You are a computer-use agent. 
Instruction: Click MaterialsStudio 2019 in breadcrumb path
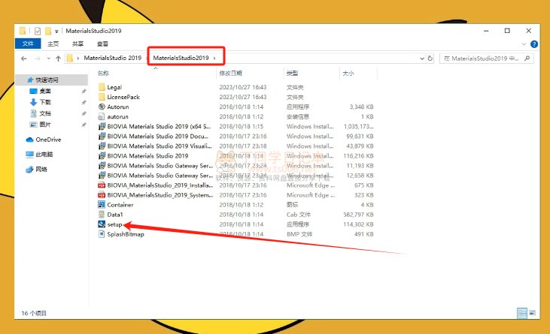[x=113, y=57]
